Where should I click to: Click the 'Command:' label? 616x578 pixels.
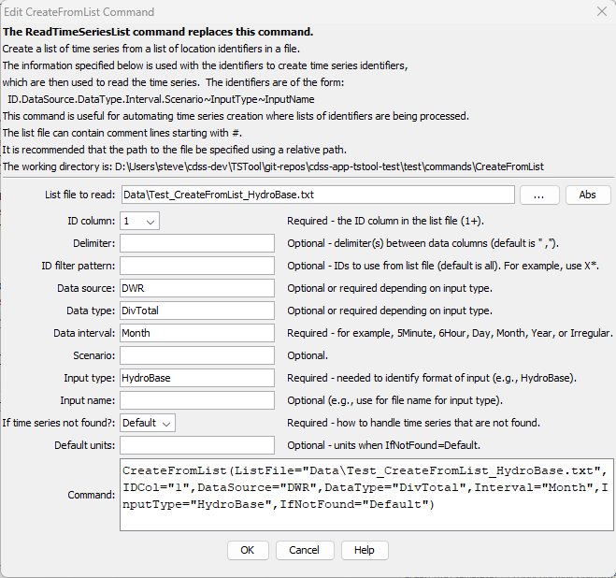tap(92, 495)
